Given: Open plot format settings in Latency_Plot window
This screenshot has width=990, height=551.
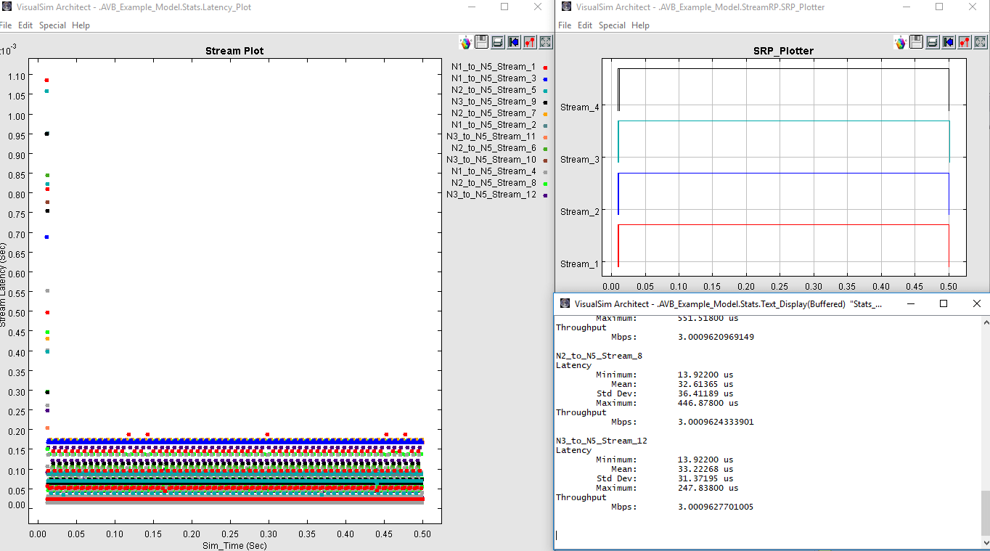Looking at the screenshot, I should click(x=530, y=42).
